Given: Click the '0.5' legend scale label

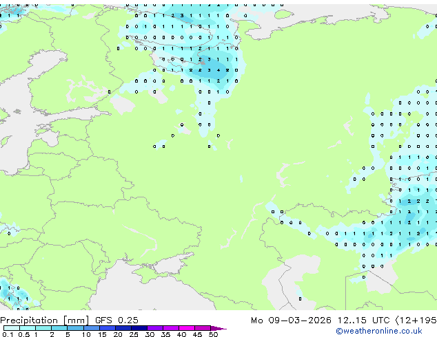Looking at the screenshot, I should click(23, 334).
